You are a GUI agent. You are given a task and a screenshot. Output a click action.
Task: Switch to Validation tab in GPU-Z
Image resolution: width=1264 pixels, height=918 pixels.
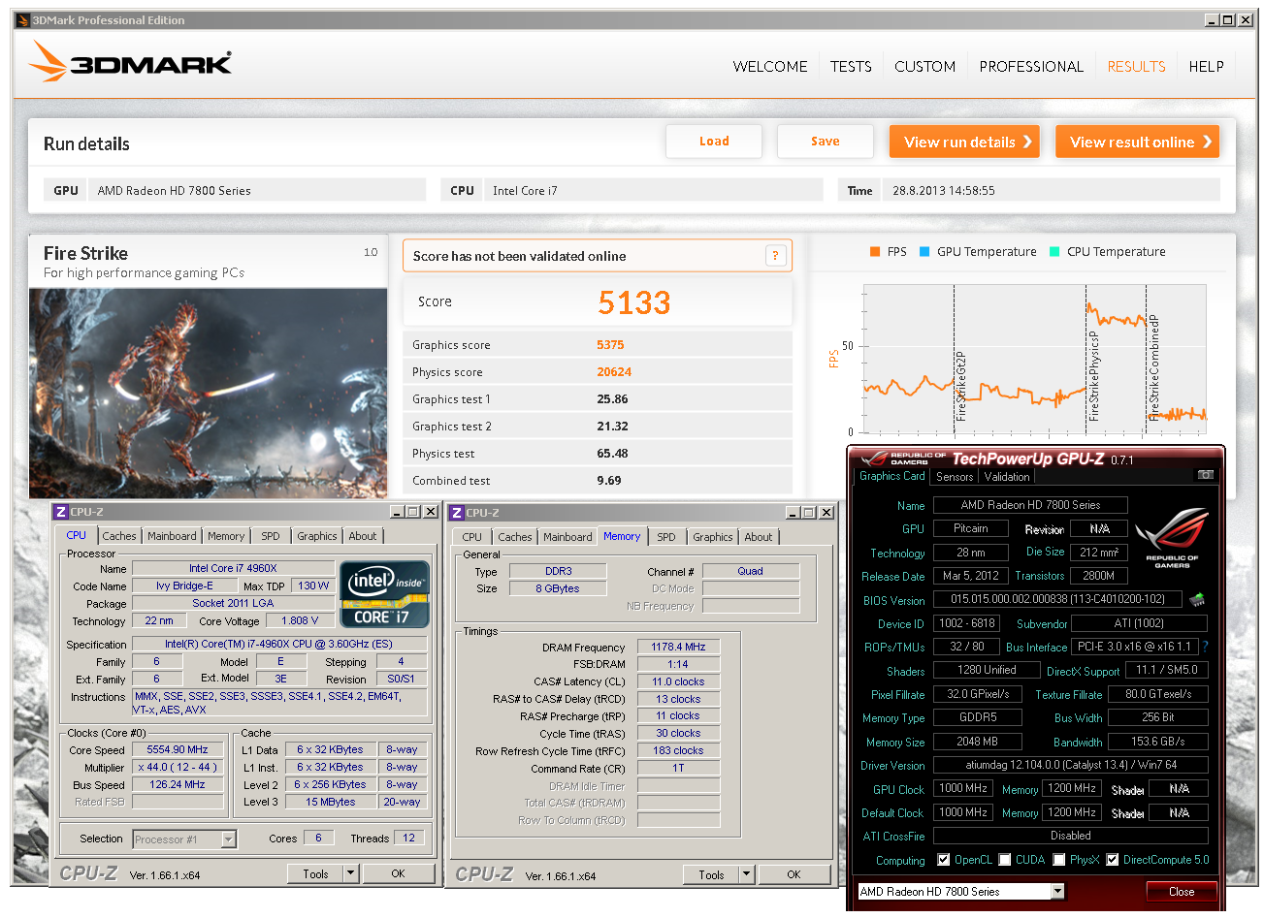[x=1007, y=477]
